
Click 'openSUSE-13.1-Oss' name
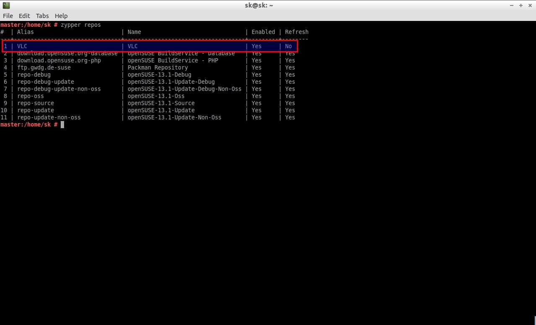156,96
